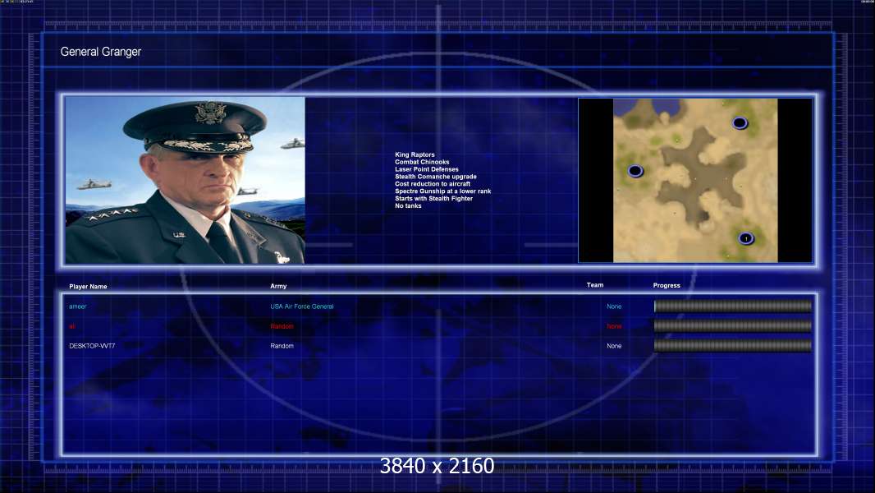
Task: Click ameer's team value None
Action: pos(614,306)
